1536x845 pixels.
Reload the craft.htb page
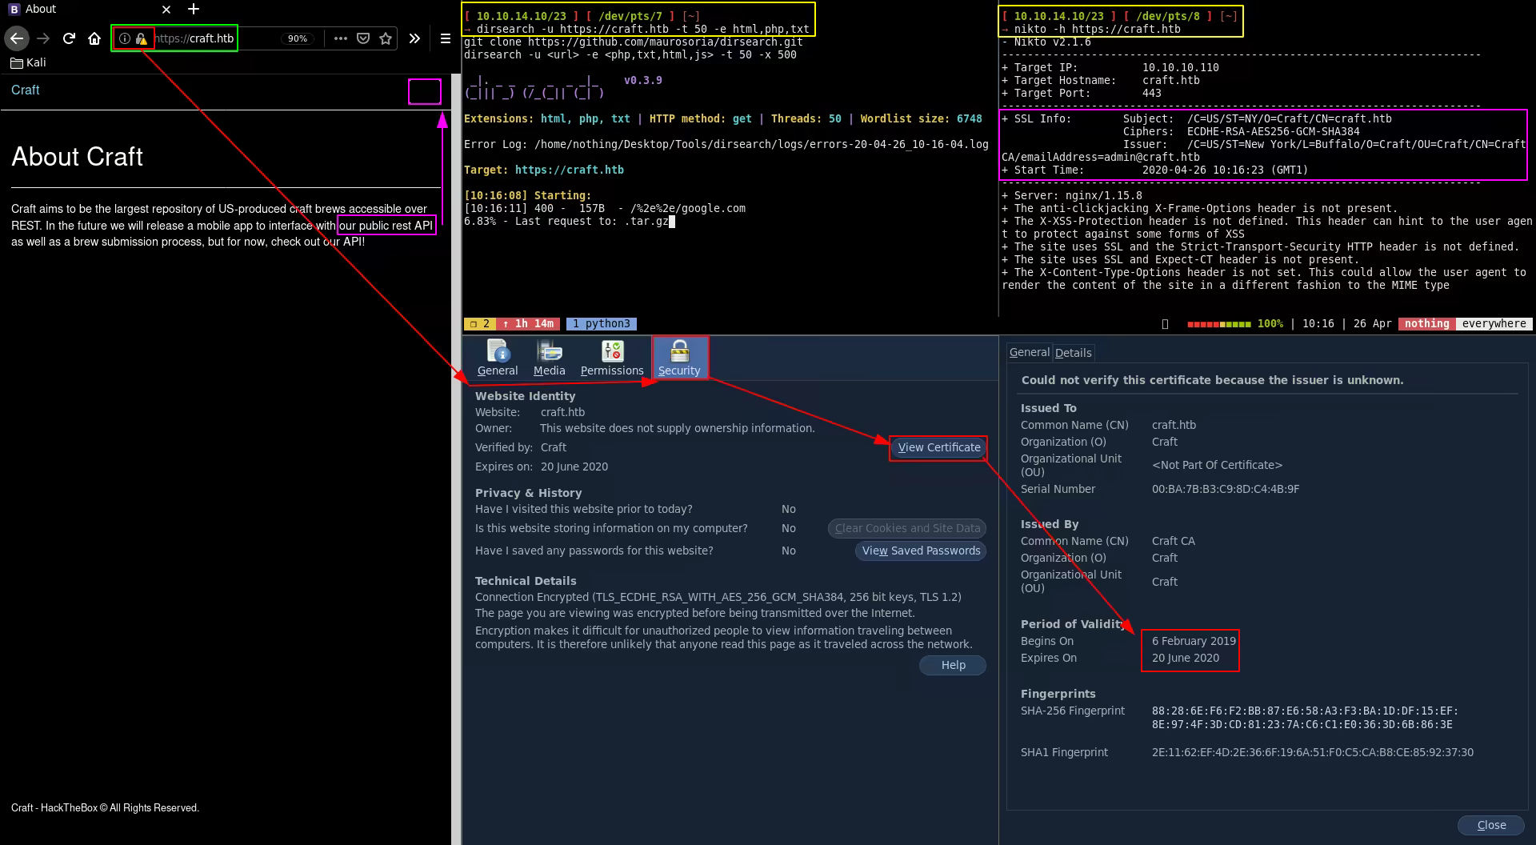click(70, 38)
